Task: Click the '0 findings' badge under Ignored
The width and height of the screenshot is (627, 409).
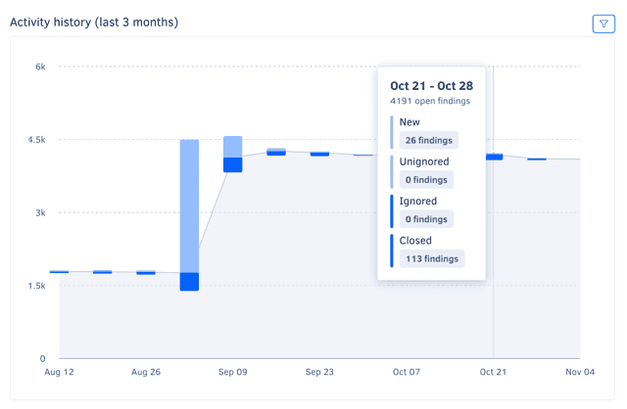Action: click(426, 219)
